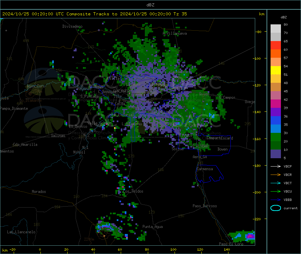
Task: Click the 100 km horizontal axis tick
Action: point(173,249)
